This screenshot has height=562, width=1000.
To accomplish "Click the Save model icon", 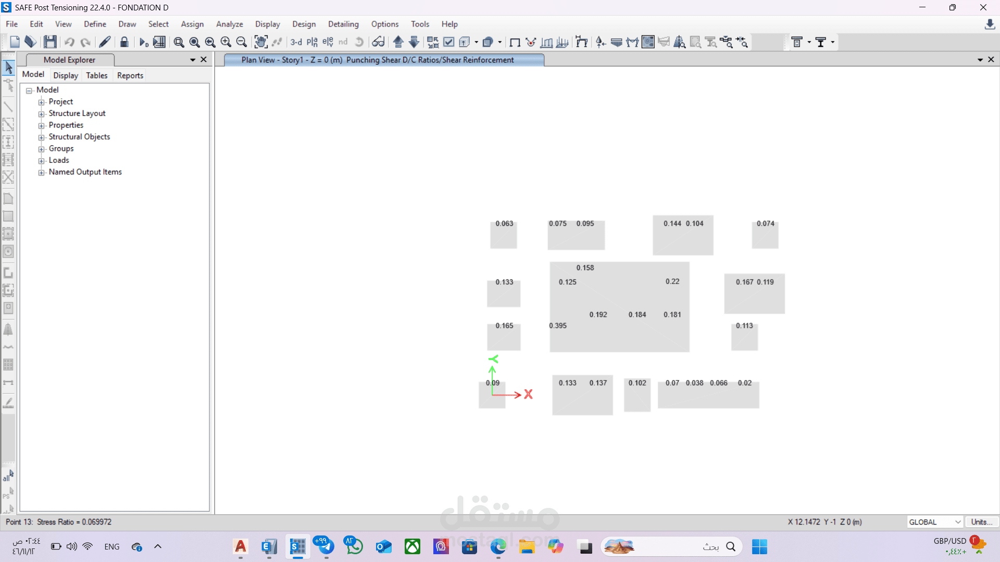I will coord(50,42).
